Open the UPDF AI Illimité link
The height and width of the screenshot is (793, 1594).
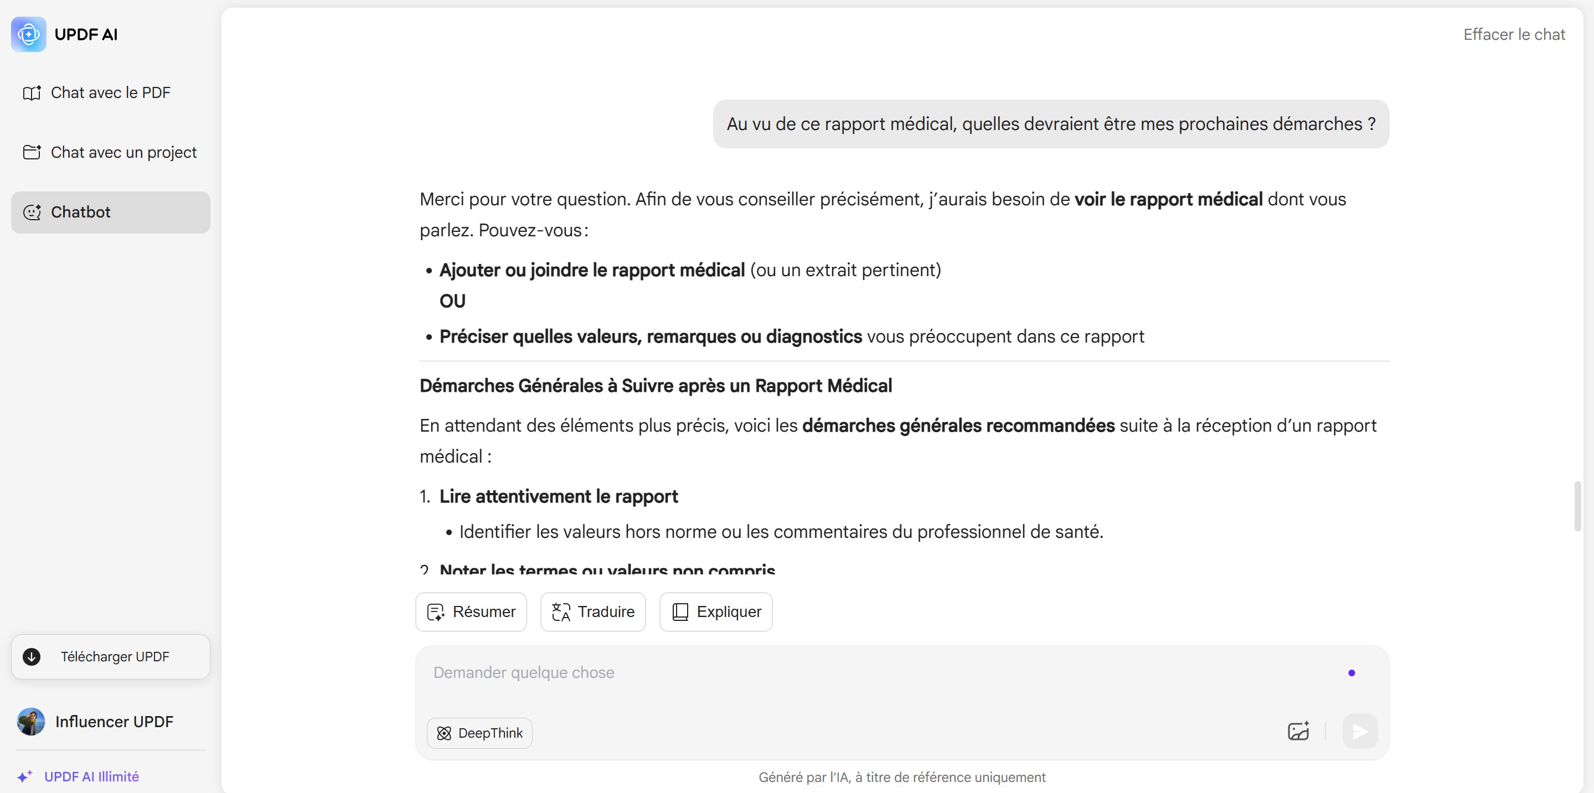click(91, 776)
